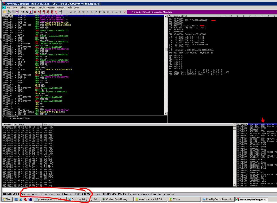Image resolution: width=277 pixels, height=203 pixels.
Task: Open the Window menu
Action: [61, 8]
